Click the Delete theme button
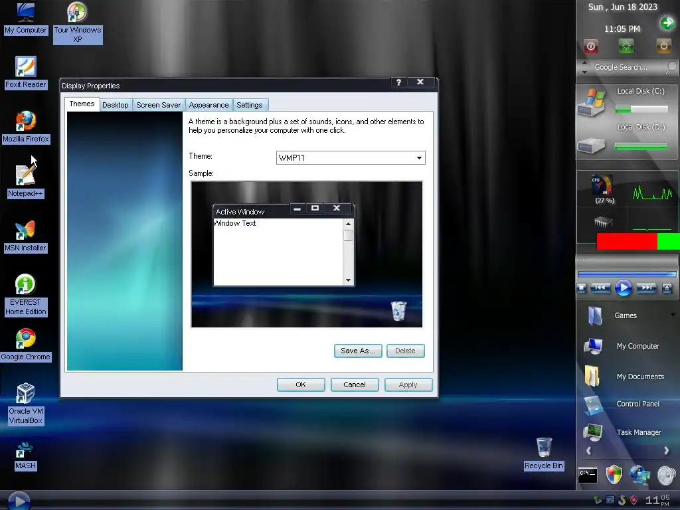 405,351
